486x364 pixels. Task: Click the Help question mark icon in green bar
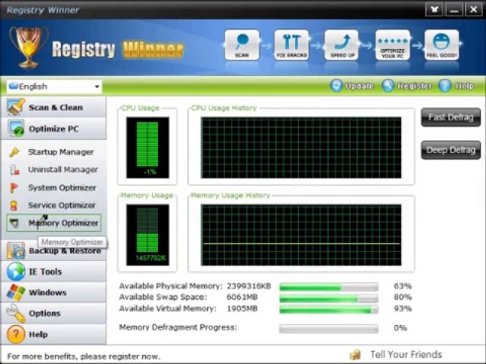point(445,86)
